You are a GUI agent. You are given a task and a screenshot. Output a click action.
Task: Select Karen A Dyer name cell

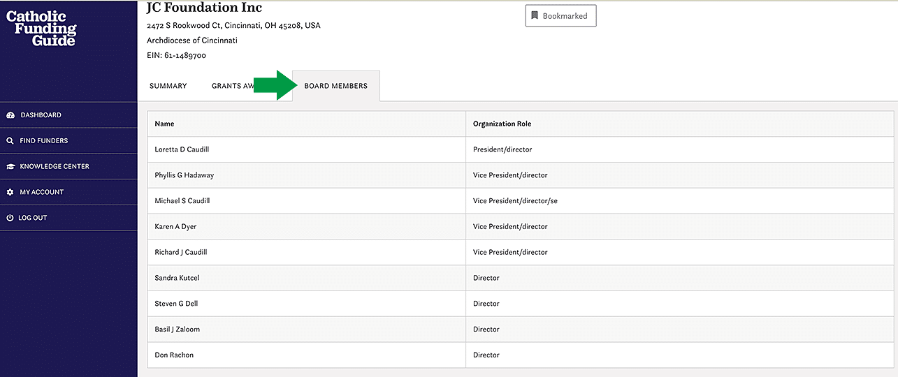(307, 227)
